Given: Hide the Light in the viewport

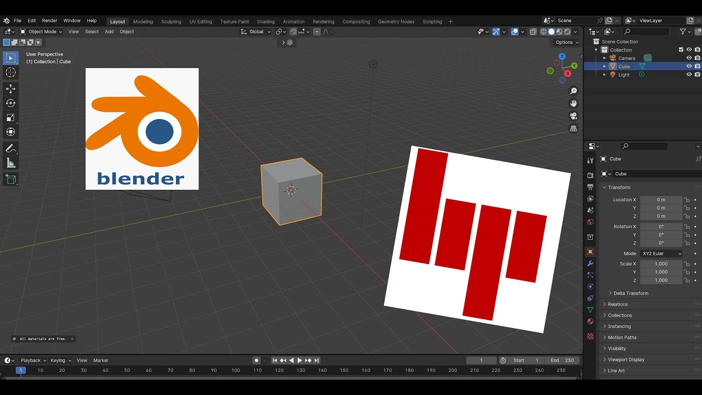Looking at the screenshot, I should click(x=689, y=75).
